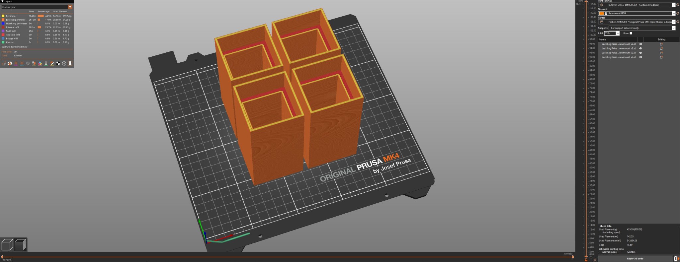Toggle center of gravity marker icon

pos(58,63)
